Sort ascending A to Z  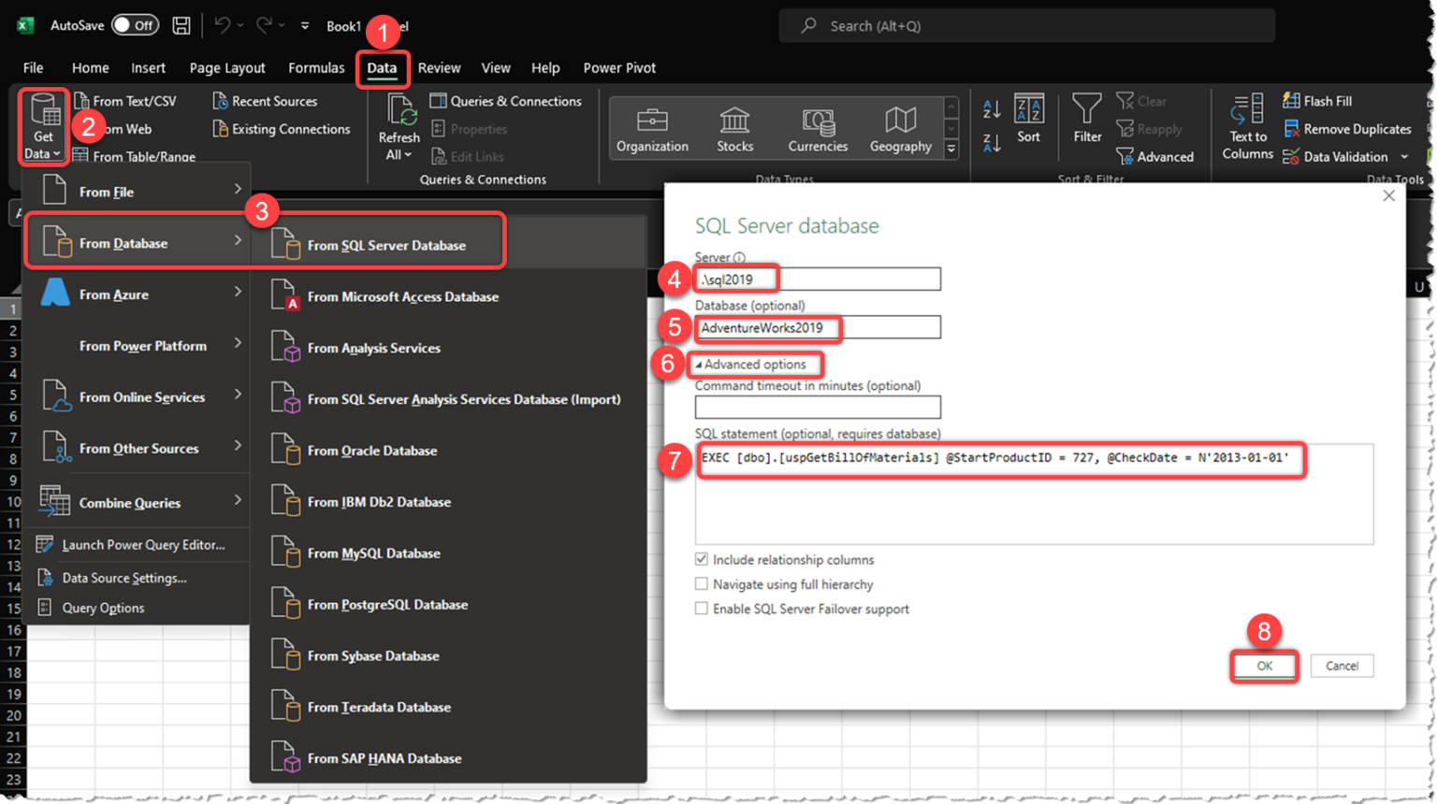992,108
